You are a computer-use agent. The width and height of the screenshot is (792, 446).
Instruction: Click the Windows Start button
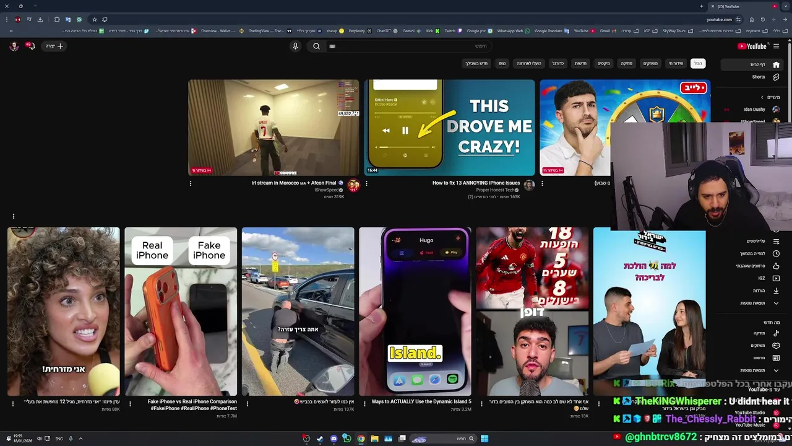tap(484, 439)
